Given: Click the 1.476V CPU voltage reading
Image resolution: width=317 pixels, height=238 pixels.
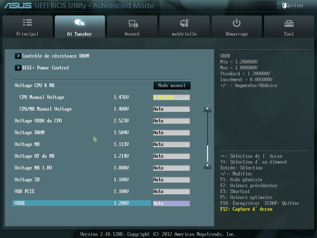Looking at the screenshot, I should tap(121, 97).
